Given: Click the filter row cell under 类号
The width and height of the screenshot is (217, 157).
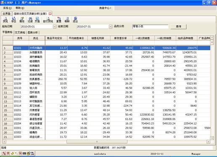Looking at the screenshot, I should [x=21, y=43].
